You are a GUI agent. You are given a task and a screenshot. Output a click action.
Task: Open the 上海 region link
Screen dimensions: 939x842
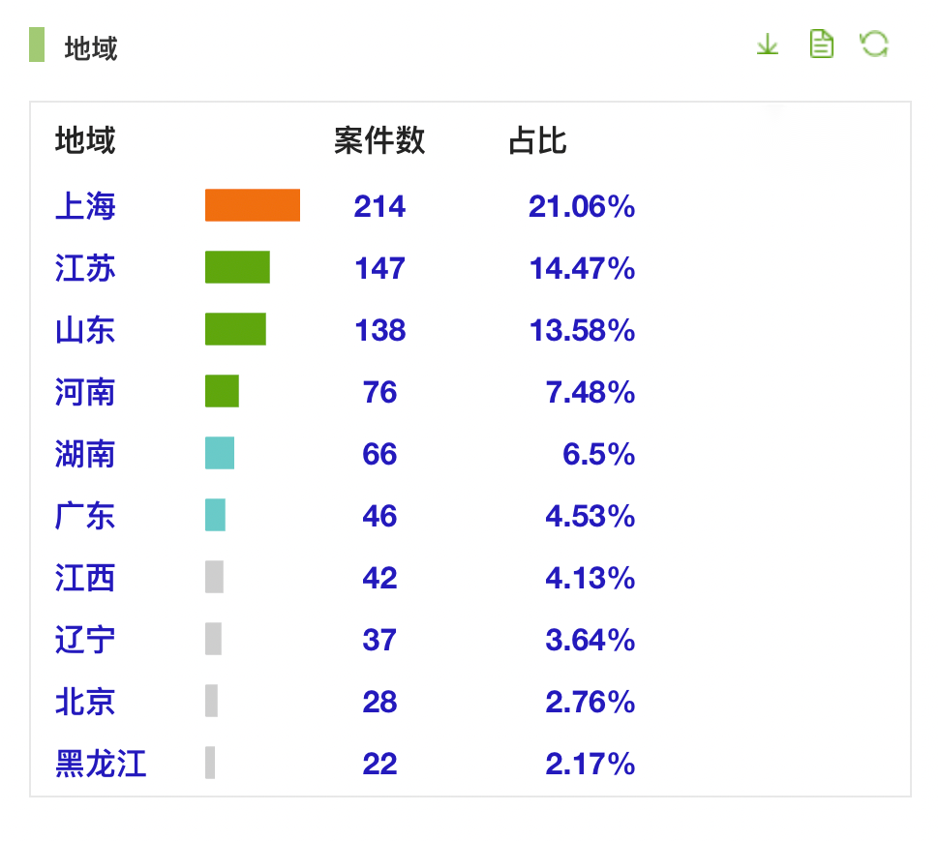(x=85, y=206)
